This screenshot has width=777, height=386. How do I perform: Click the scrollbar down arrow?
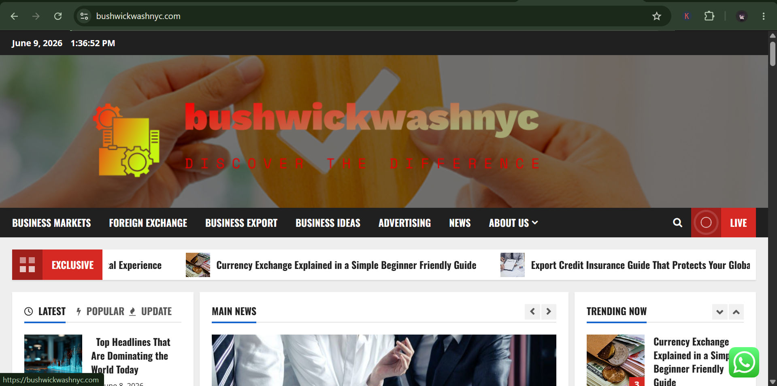coord(773,382)
